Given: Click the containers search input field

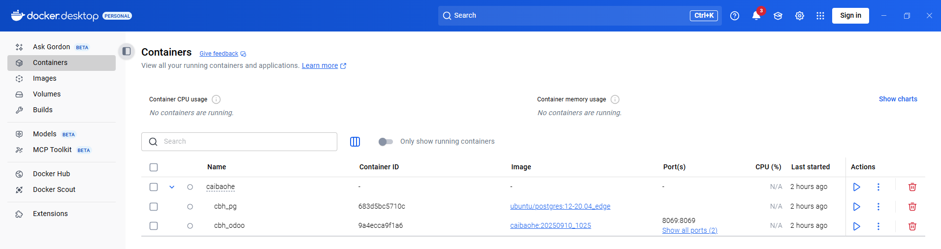Looking at the screenshot, I should [x=246, y=142].
